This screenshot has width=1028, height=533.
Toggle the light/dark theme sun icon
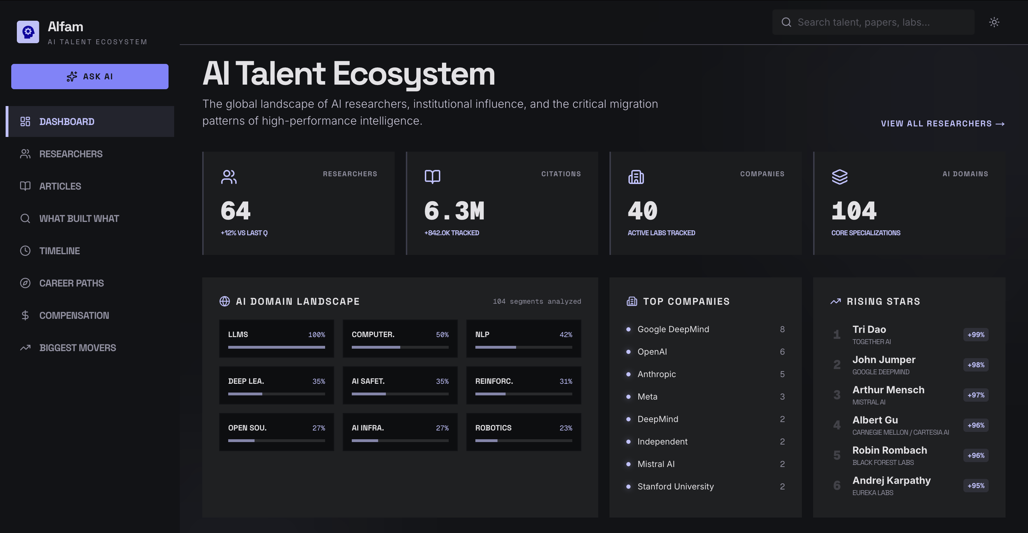(x=994, y=22)
